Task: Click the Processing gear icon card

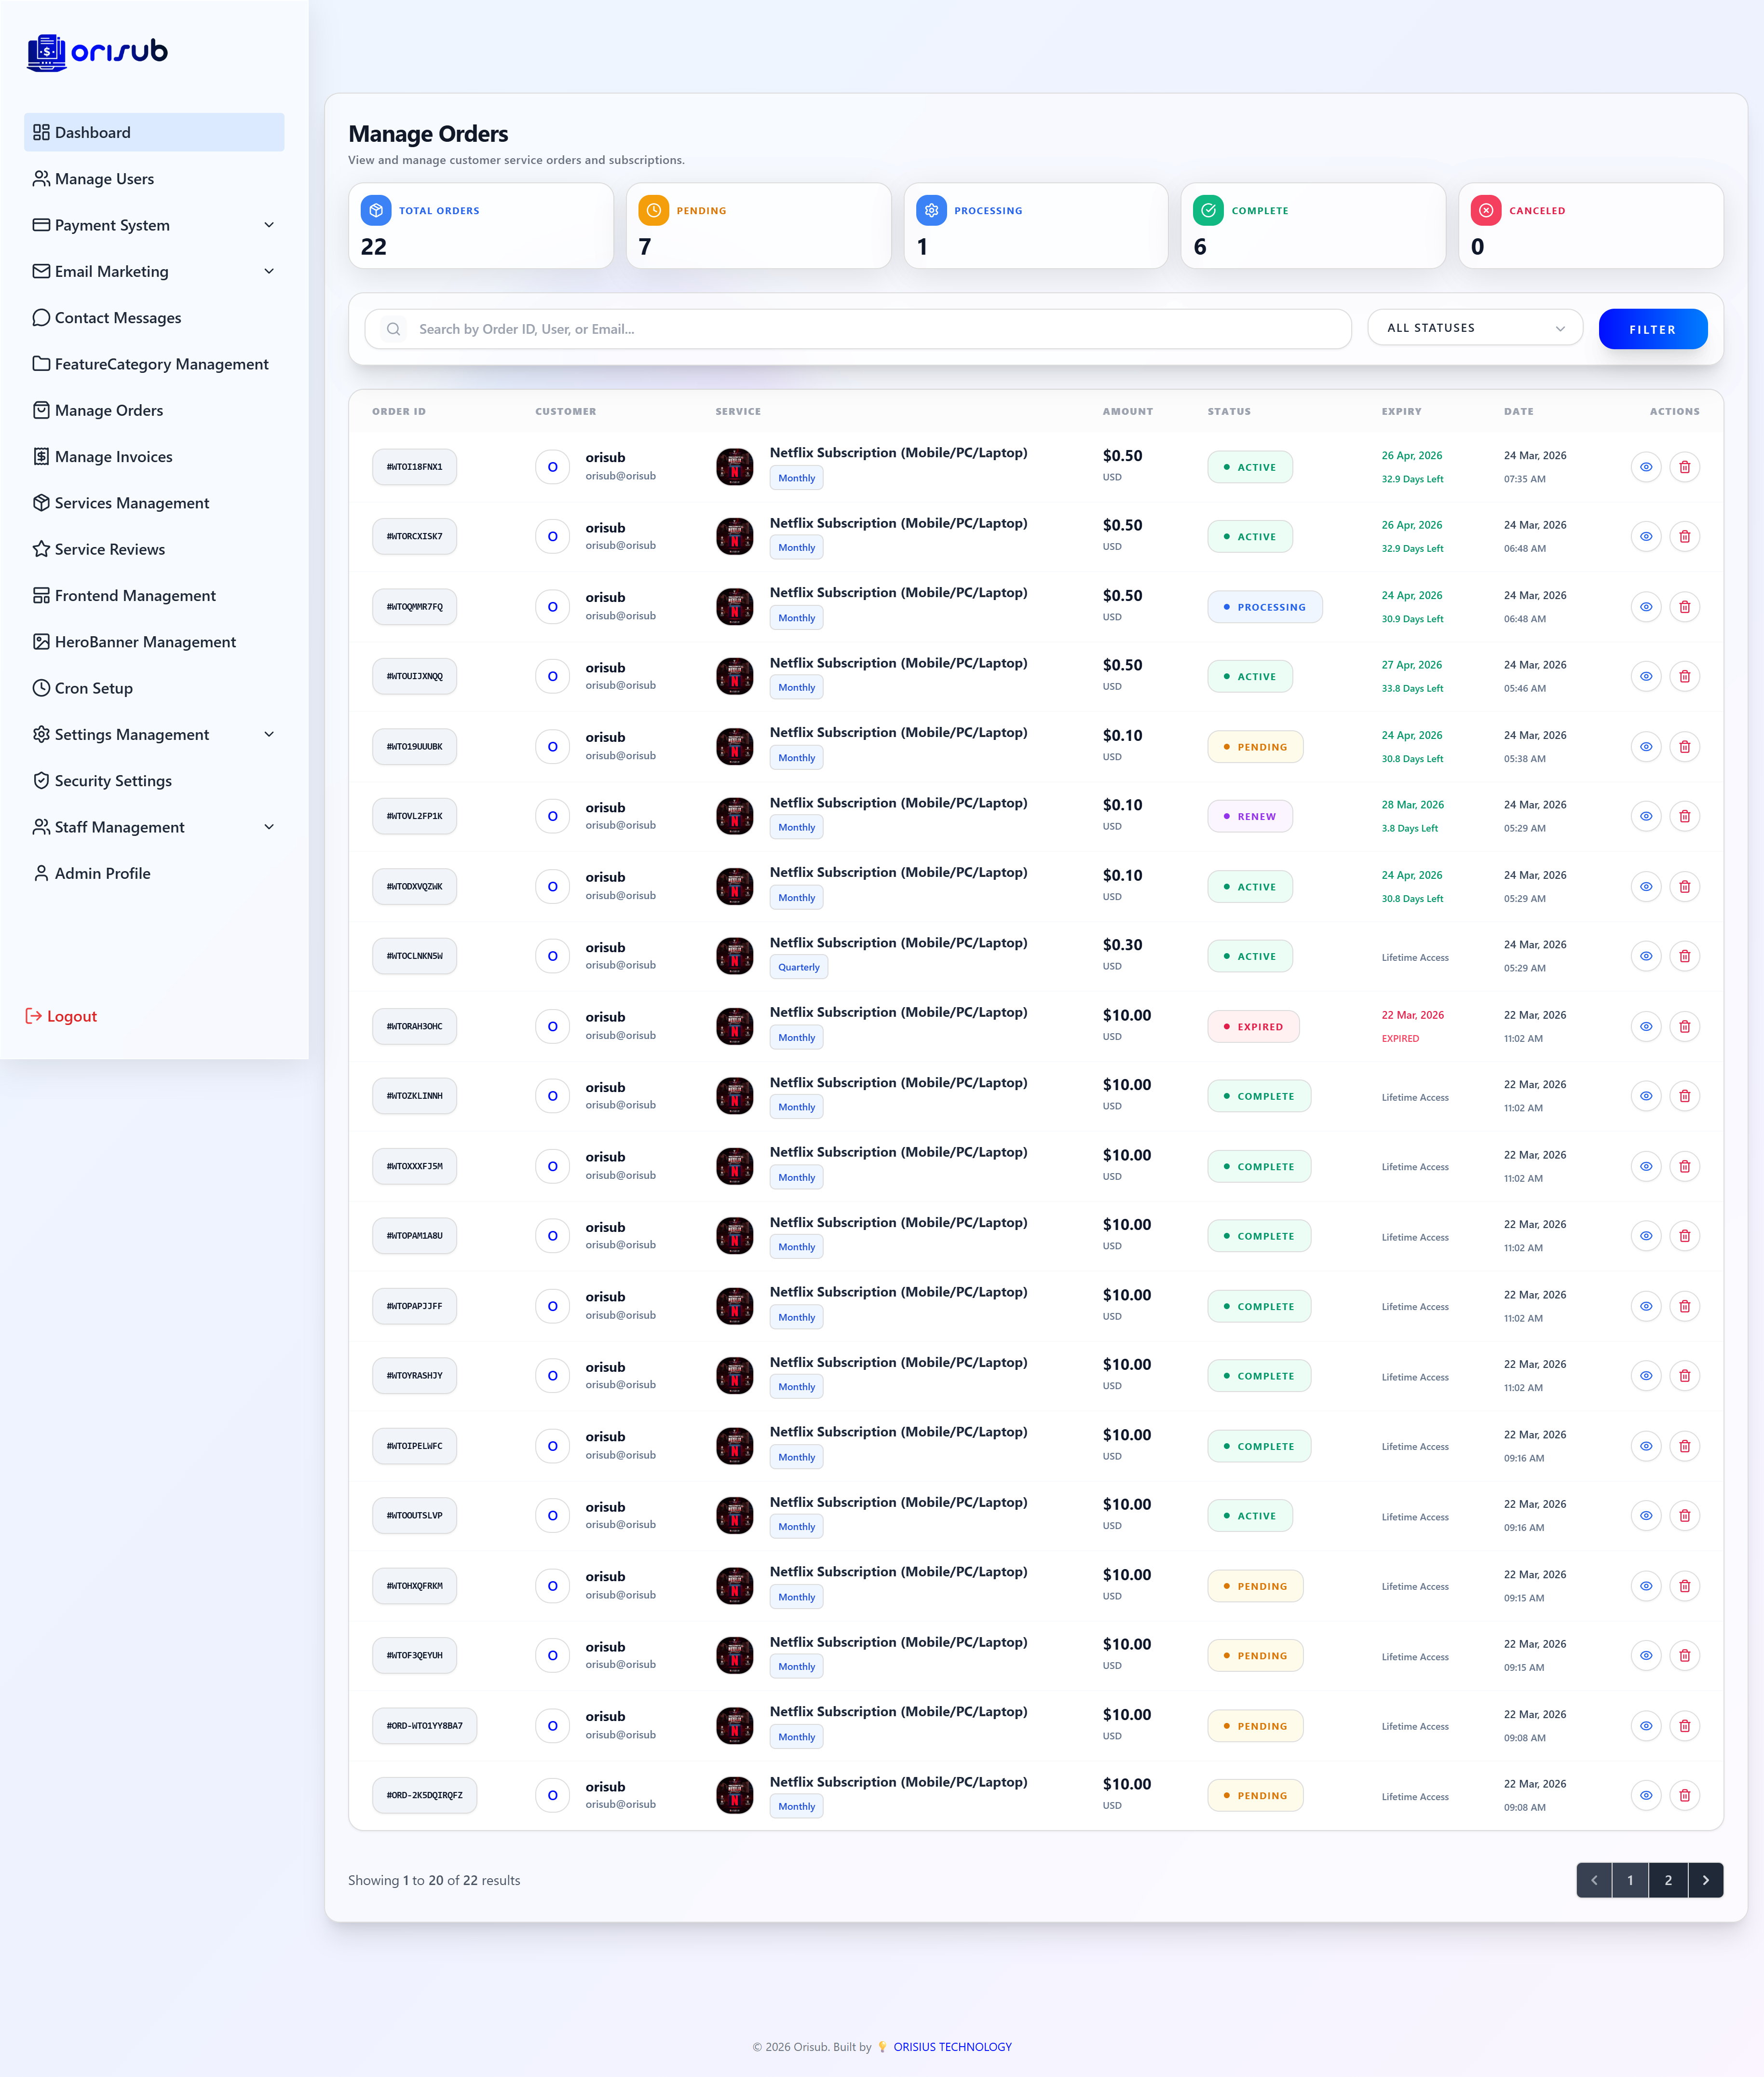Action: coord(931,210)
